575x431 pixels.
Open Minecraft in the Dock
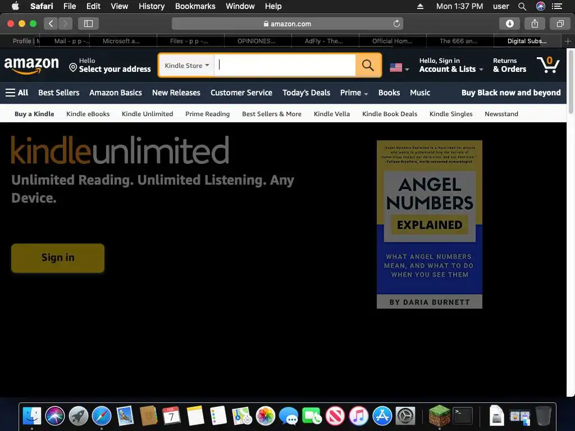click(x=439, y=416)
